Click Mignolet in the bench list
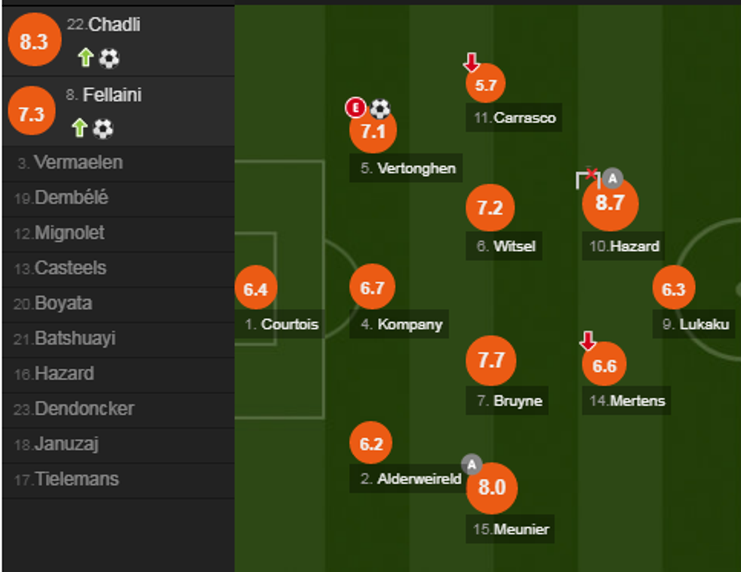This screenshot has width=741, height=572. click(70, 233)
